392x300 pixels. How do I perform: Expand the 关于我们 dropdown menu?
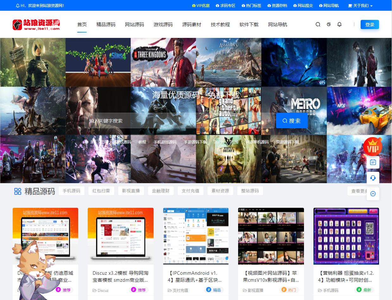pos(360,6)
